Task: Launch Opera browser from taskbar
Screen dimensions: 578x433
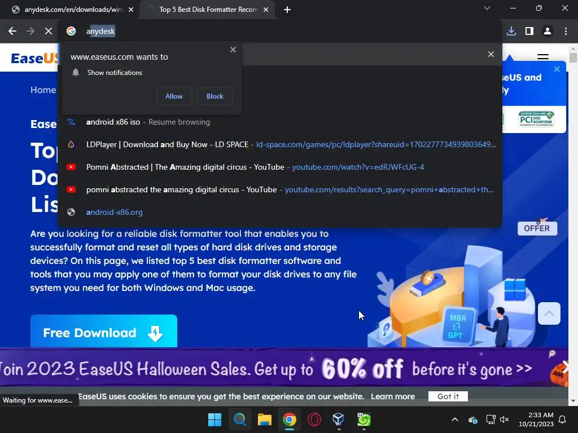Action: [x=314, y=419]
